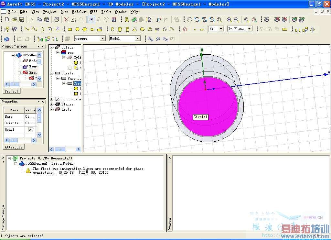Open the In Plane movement mode dropdown
Screen dimensions: 331x240
click(250, 29)
